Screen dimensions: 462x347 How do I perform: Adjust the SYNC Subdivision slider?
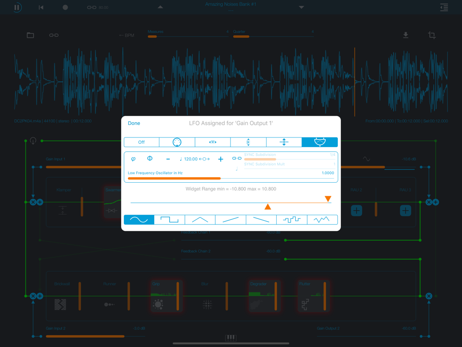click(290, 159)
